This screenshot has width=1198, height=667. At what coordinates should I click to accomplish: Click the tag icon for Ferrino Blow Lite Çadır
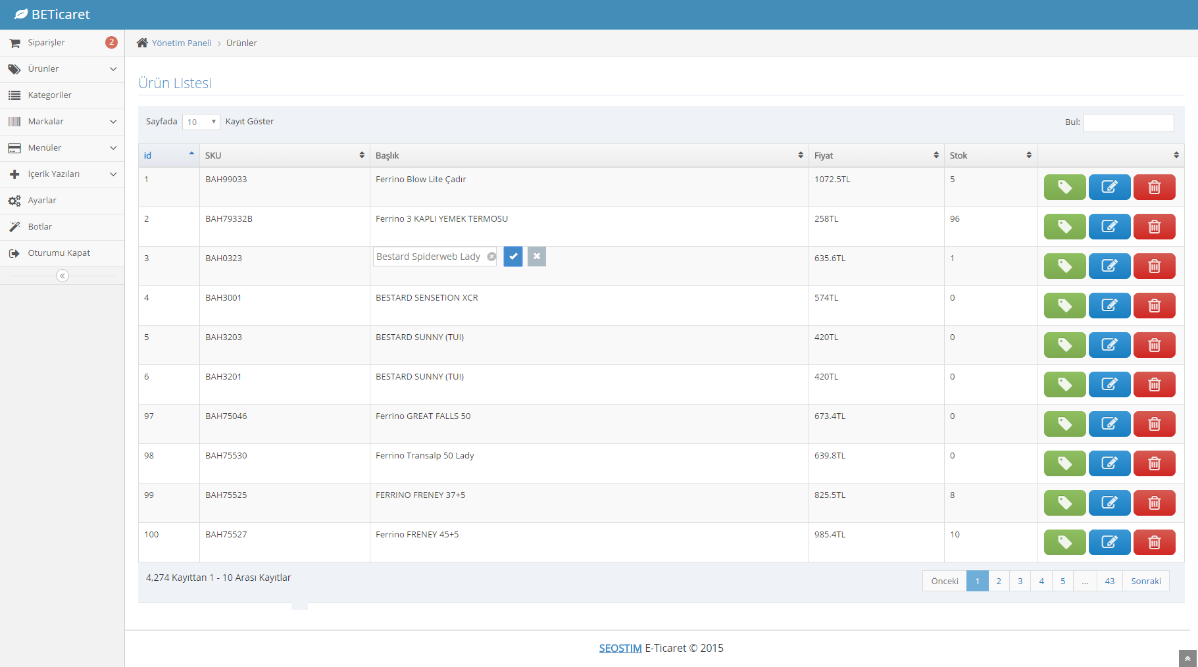coord(1064,187)
